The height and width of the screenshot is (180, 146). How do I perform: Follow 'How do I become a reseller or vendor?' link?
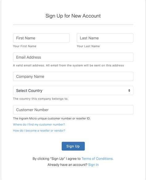pyautogui.click(x=39, y=131)
